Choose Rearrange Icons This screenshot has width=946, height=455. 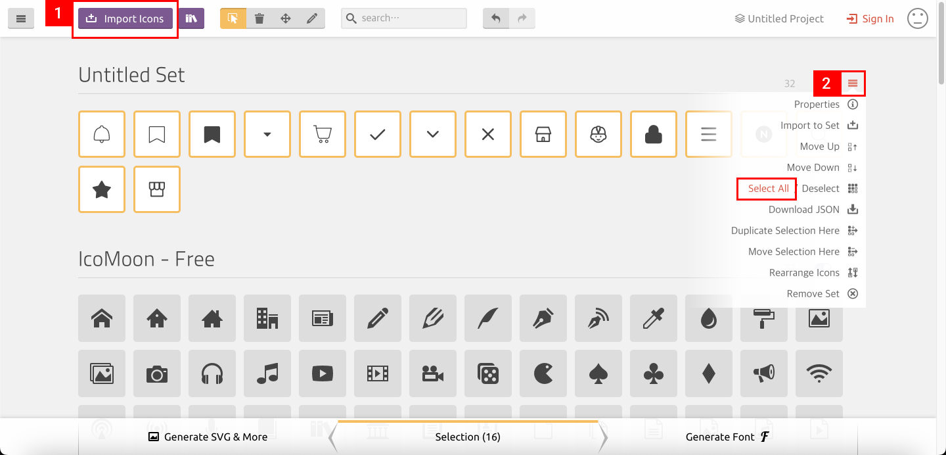pyautogui.click(x=814, y=273)
